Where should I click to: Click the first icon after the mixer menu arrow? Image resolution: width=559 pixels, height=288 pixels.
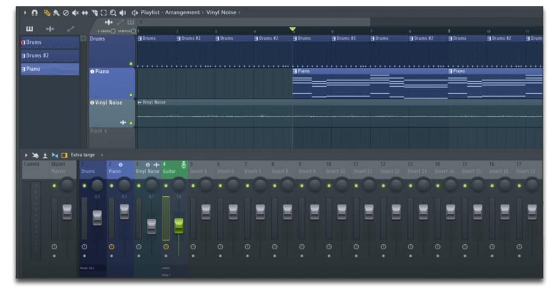(x=35, y=155)
